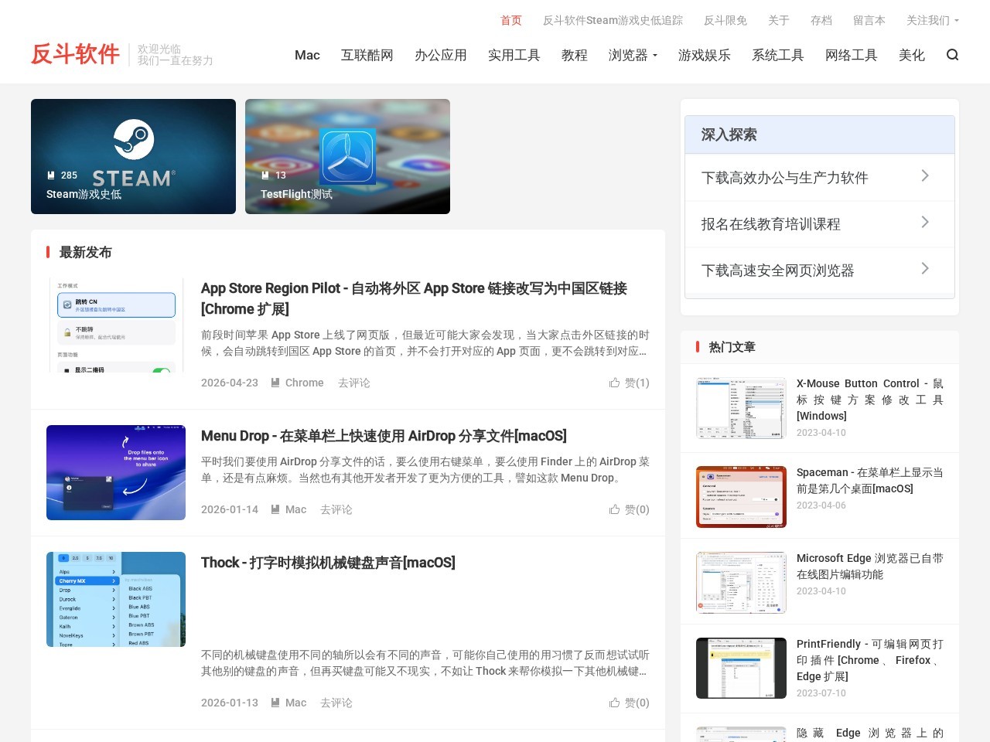Screen dimensions: 990x742
Task: Click the like thumb icon for Thock
Action: point(614,703)
